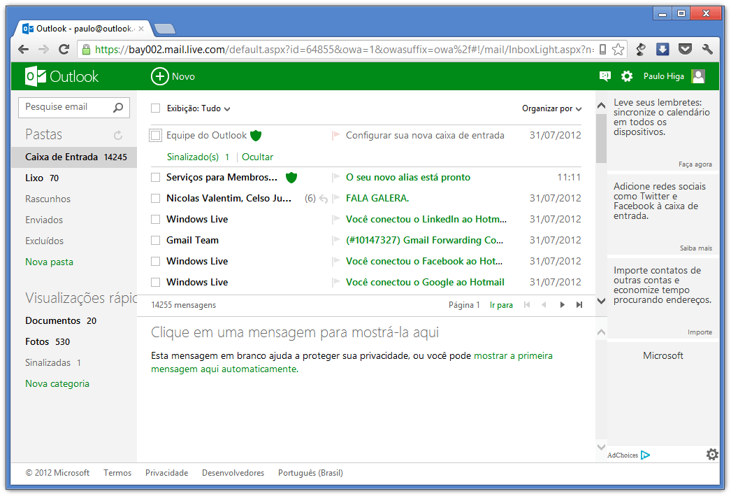Image resolution: width=731 pixels, height=496 pixels.
Task: Check the Windows Live Google message checkbox
Action: (x=156, y=283)
